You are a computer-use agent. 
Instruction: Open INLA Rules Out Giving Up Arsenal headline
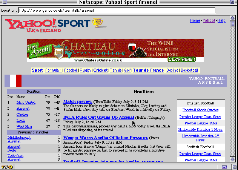99,117
